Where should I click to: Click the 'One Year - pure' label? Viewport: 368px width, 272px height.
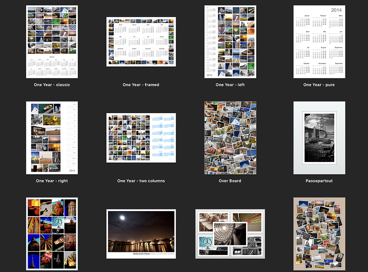[319, 85]
